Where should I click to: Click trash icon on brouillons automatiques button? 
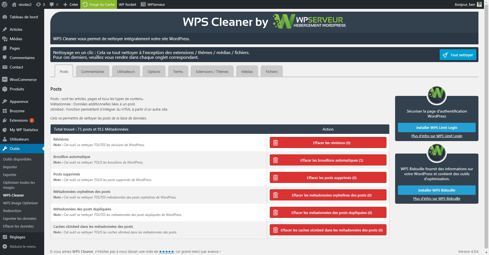[x=276, y=160]
